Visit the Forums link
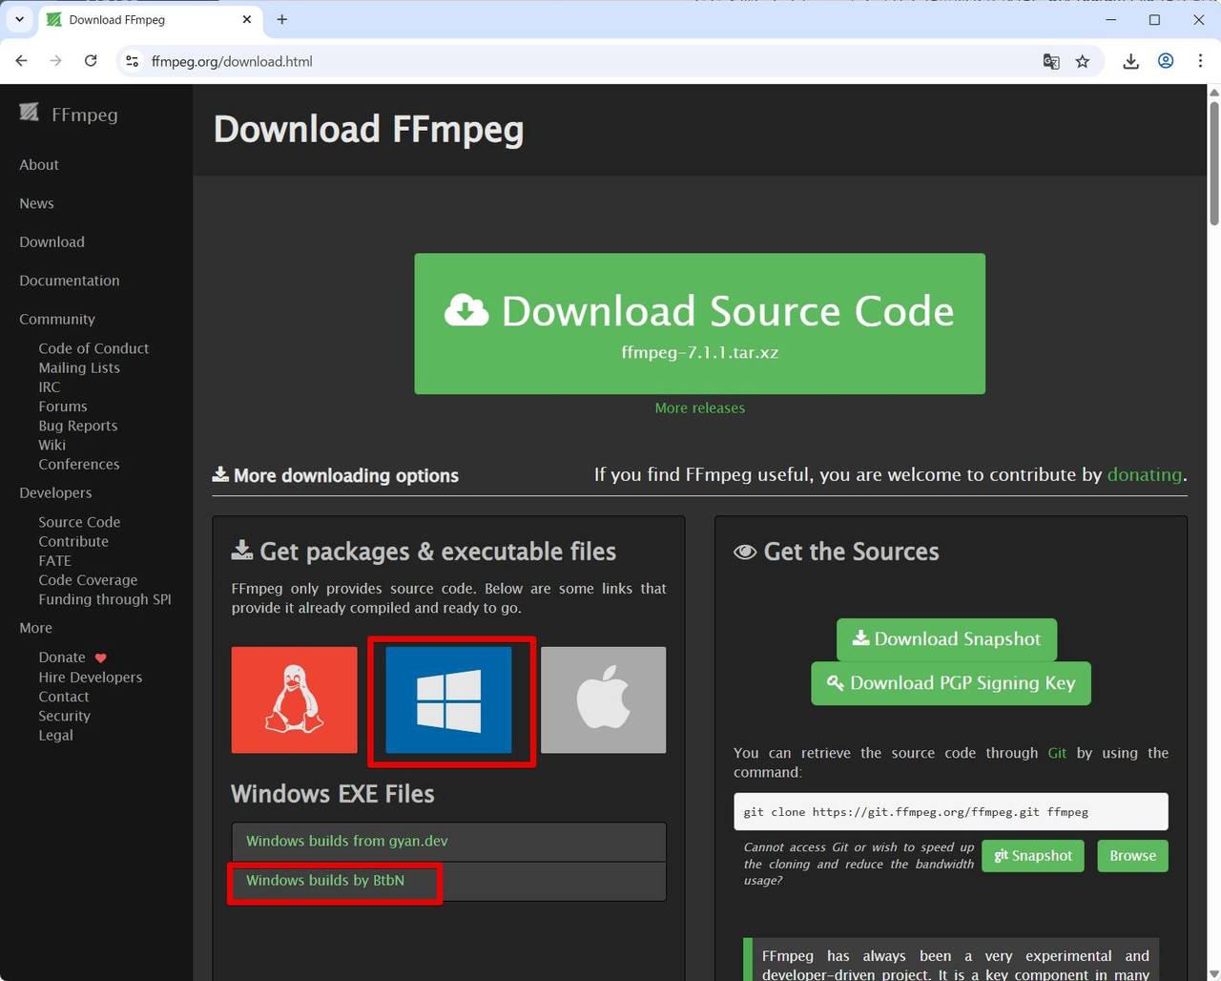1221x981 pixels. tap(63, 407)
